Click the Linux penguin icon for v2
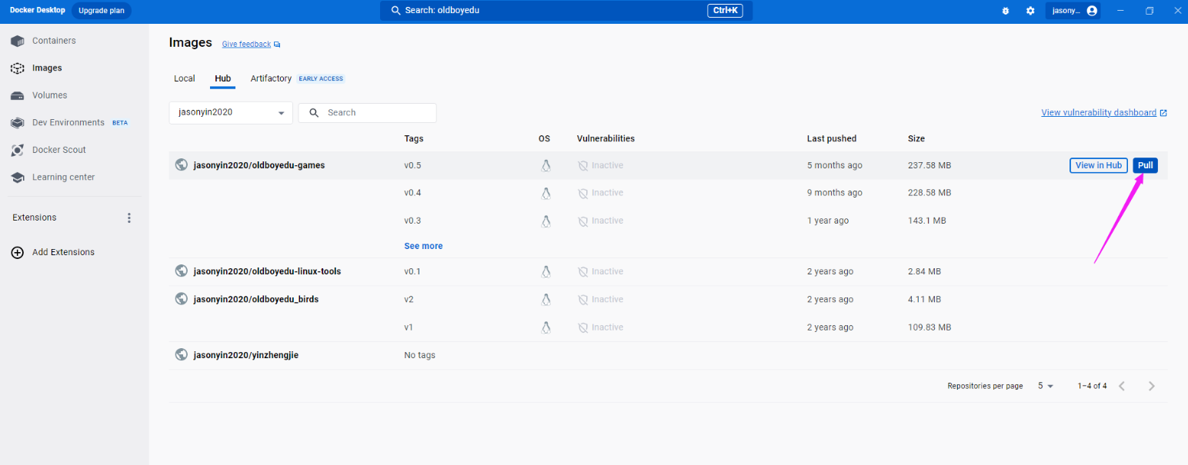Viewport: 1188px width, 465px height. tap(546, 299)
